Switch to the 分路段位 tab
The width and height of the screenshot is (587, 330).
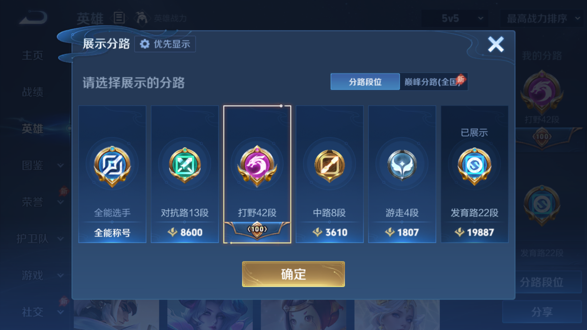365,82
